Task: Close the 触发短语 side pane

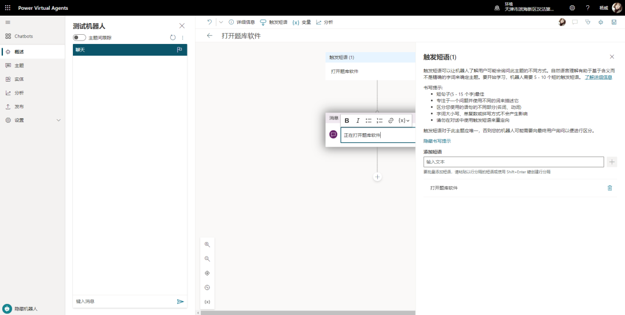Action: pos(612,57)
